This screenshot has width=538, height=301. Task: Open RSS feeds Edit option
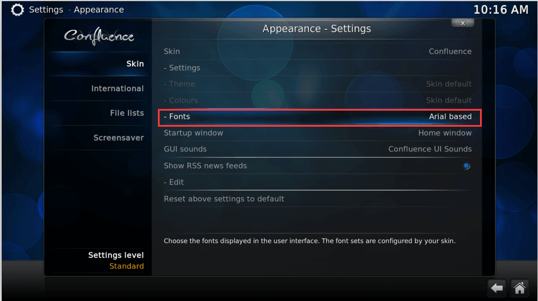click(x=317, y=182)
